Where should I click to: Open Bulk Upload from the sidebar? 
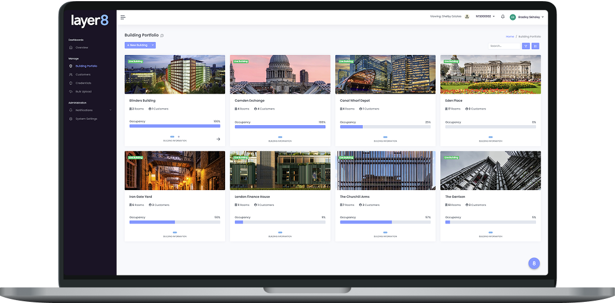coord(83,91)
